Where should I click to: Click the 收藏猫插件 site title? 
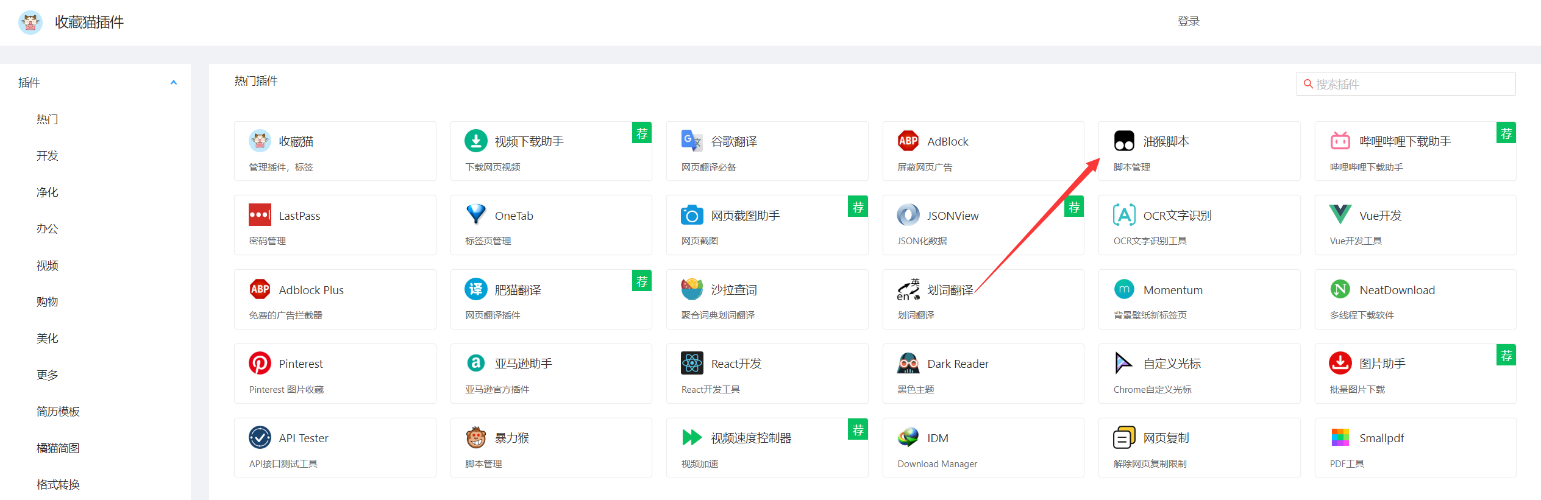[89, 22]
